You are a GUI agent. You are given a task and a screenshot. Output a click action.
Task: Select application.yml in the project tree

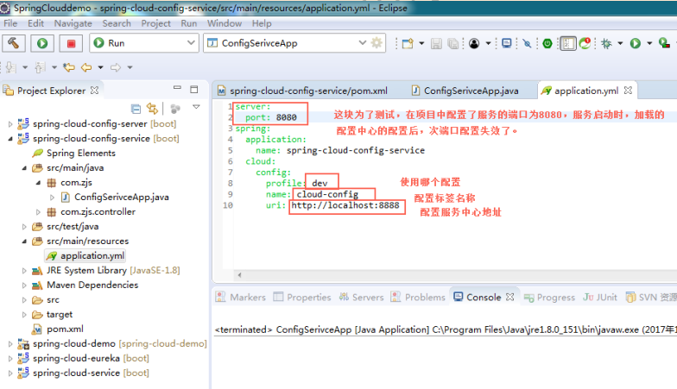pyautogui.click(x=92, y=255)
